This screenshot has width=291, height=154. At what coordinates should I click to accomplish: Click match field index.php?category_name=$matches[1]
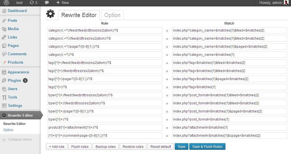tap(229, 55)
